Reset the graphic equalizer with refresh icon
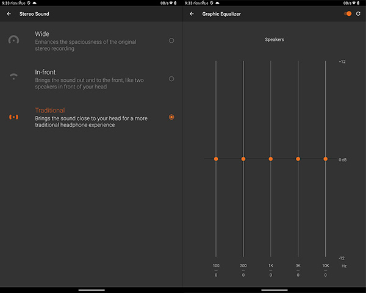This screenshot has height=293, width=366. coord(358,13)
